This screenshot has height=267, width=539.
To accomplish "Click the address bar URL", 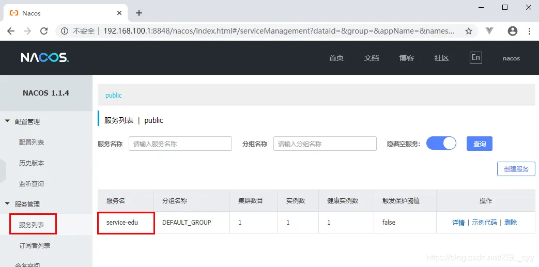I will tap(279, 31).
